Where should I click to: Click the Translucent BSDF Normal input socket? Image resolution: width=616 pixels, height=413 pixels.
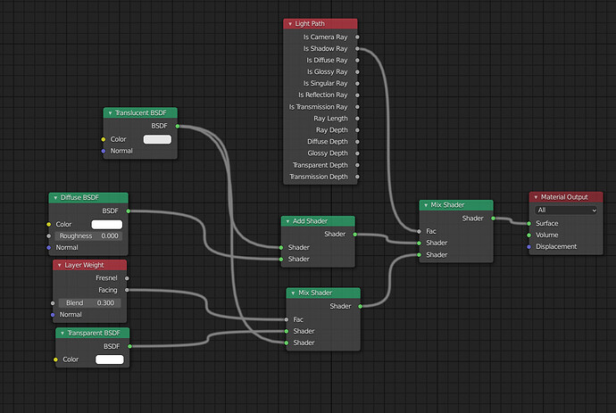coord(104,151)
